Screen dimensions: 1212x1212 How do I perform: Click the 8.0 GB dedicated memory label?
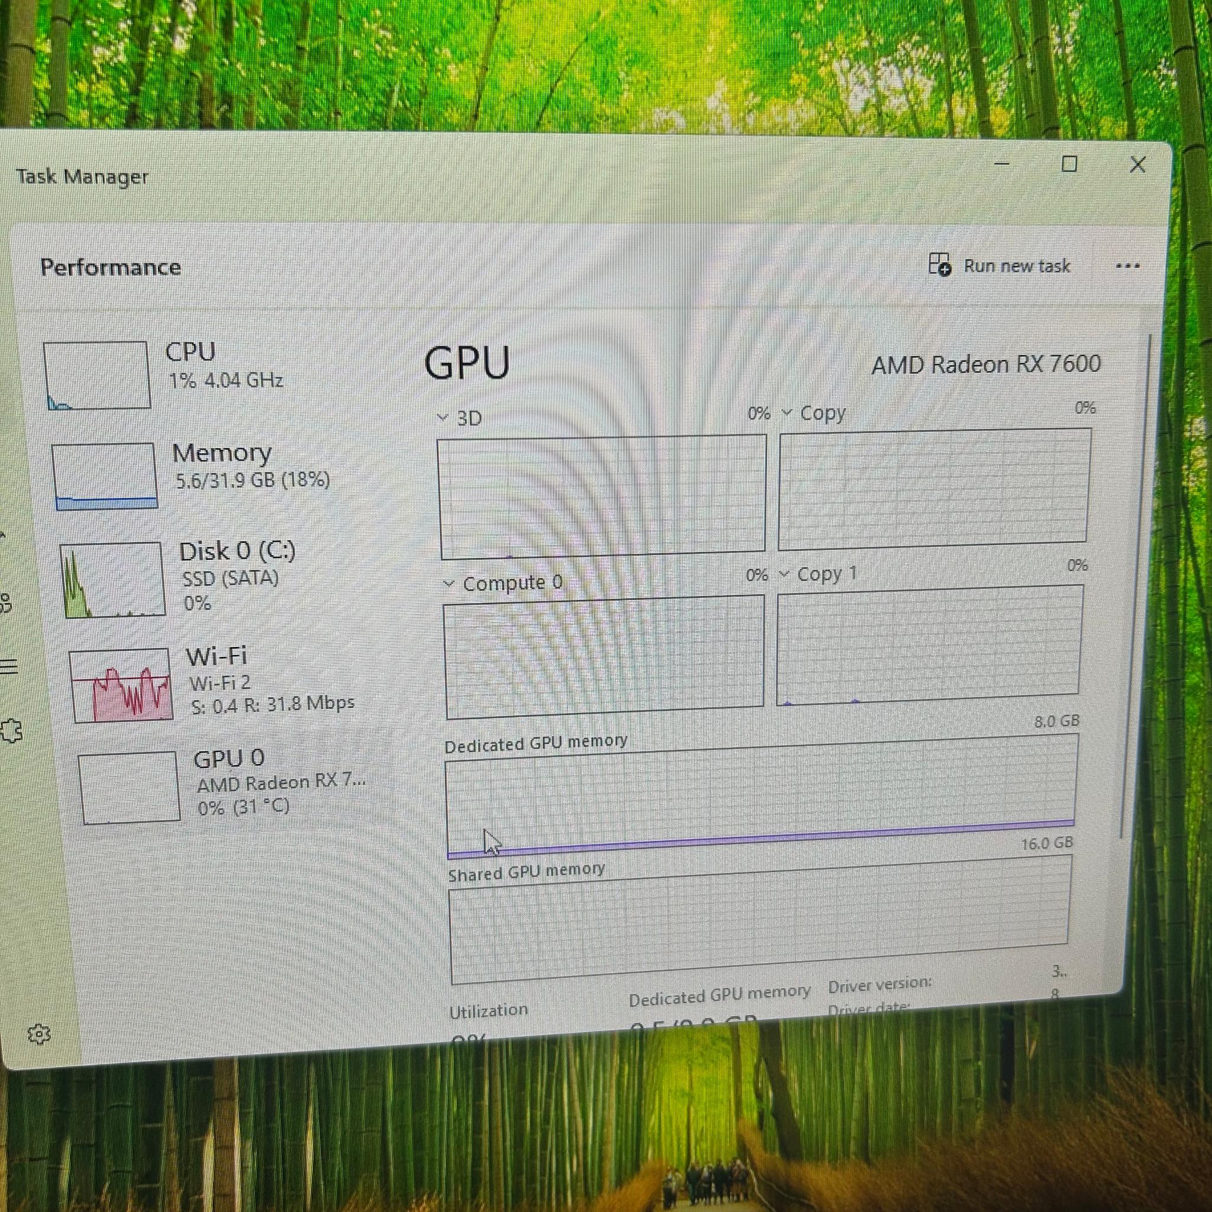(x=1057, y=721)
